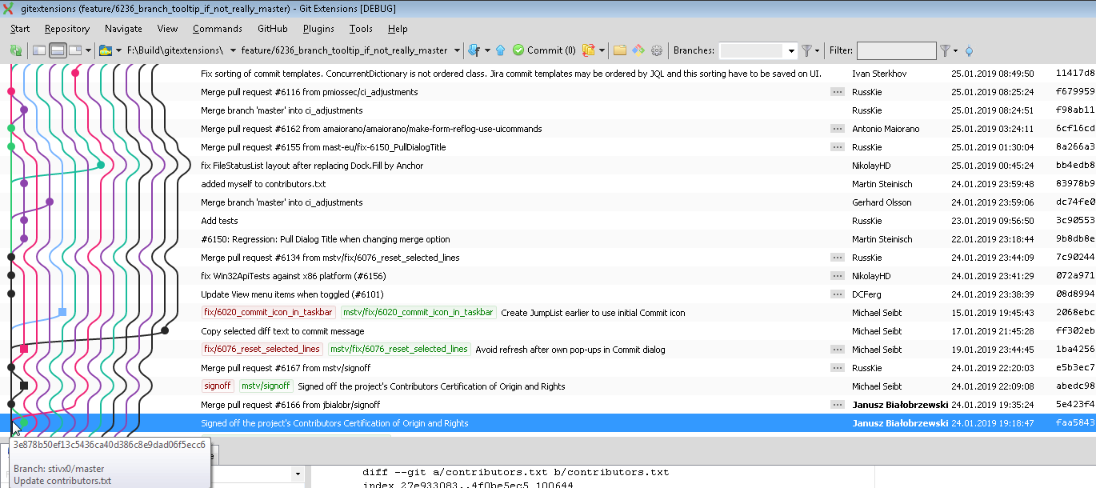The height and width of the screenshot is (488, 1096).
Task: Open the Commands menu
Action: click(218, 29)
